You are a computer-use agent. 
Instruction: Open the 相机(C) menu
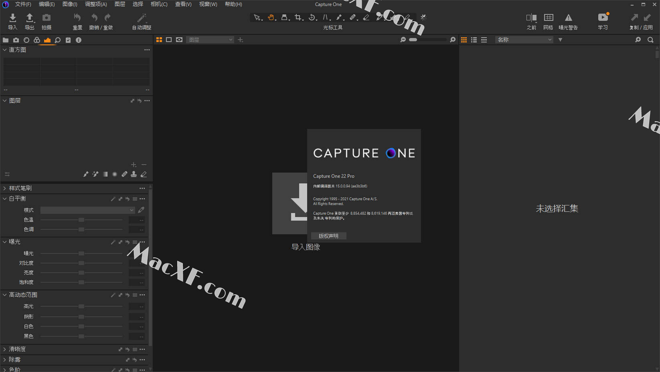point(159,4)
